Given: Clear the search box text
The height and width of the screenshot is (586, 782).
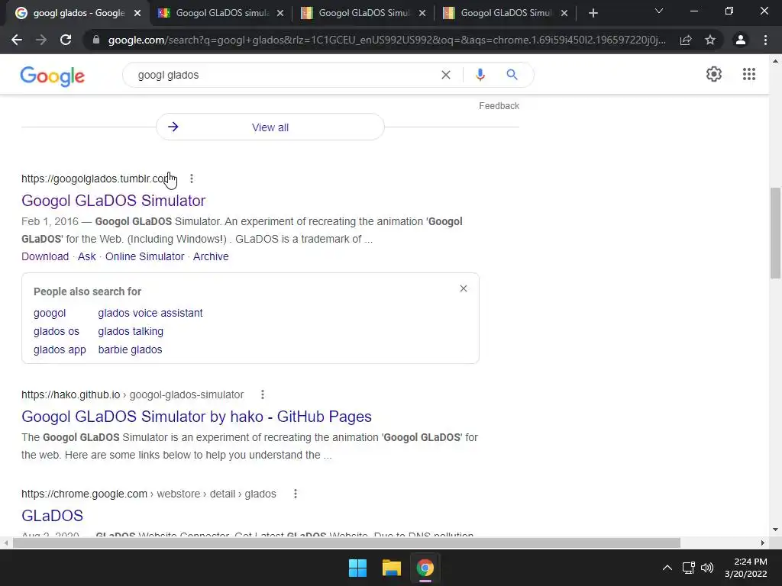Looking at the screenshot, I should pyautogui.click(x=446, y=75).
